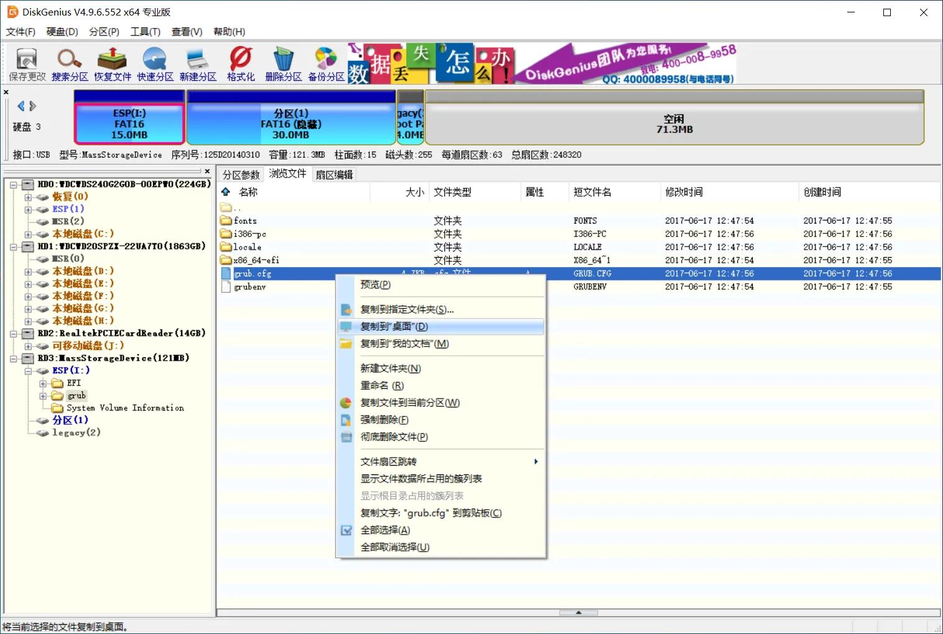This screenshot has width=943, height=634.
Task: Open the 查看(V) menu
Action: [x=186, y=32]
